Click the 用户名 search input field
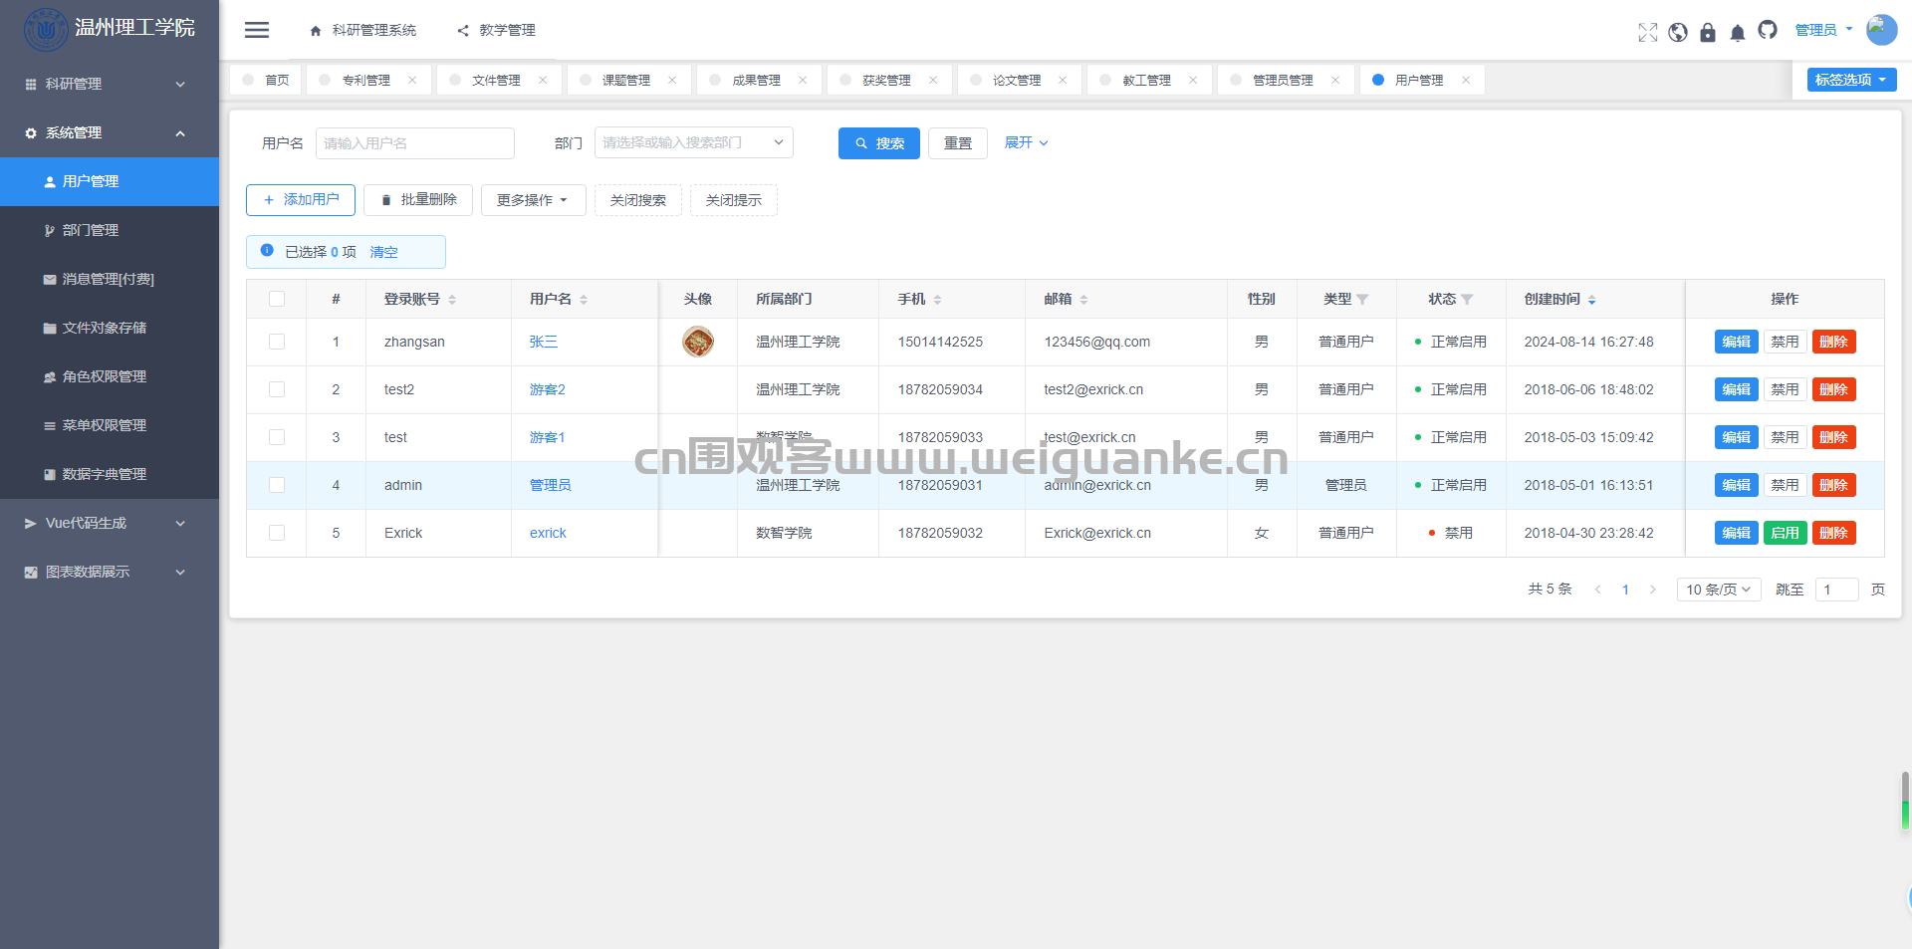 415,143
